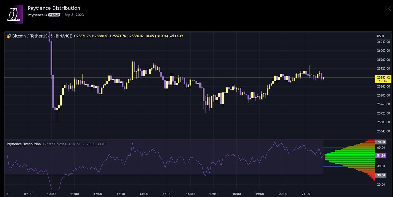Click the Bitcoin coin icon in the chart legend
The height and width of the screenshot is (197, 393).
[8, 36]
